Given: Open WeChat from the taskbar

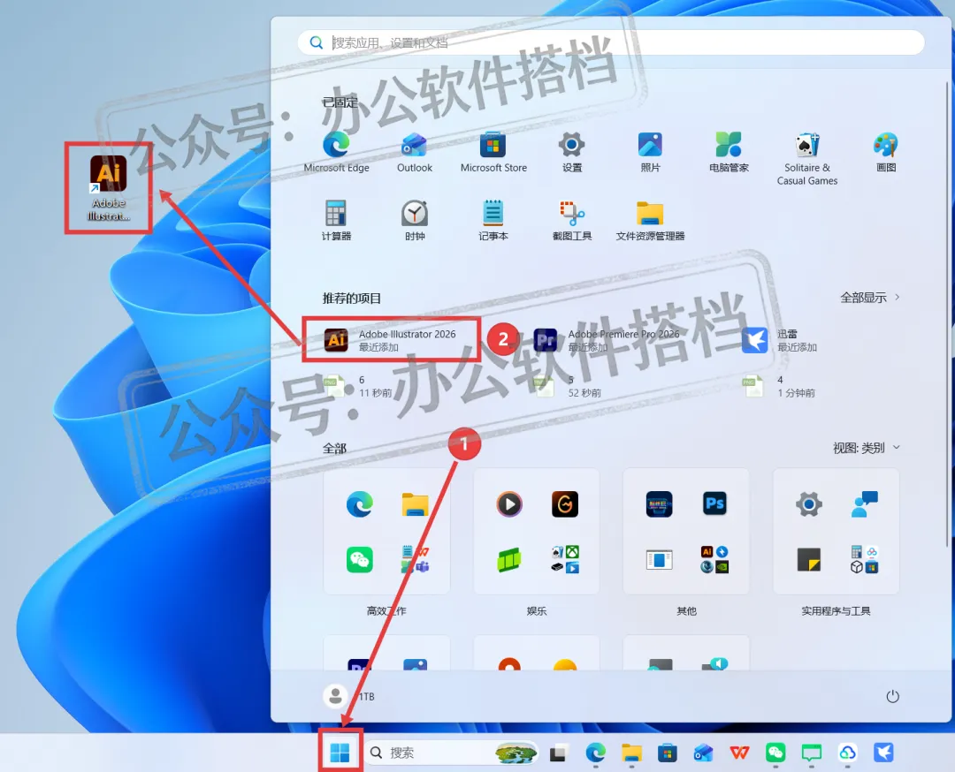Looking at the screenshot, I should click(x=775, y=753).
